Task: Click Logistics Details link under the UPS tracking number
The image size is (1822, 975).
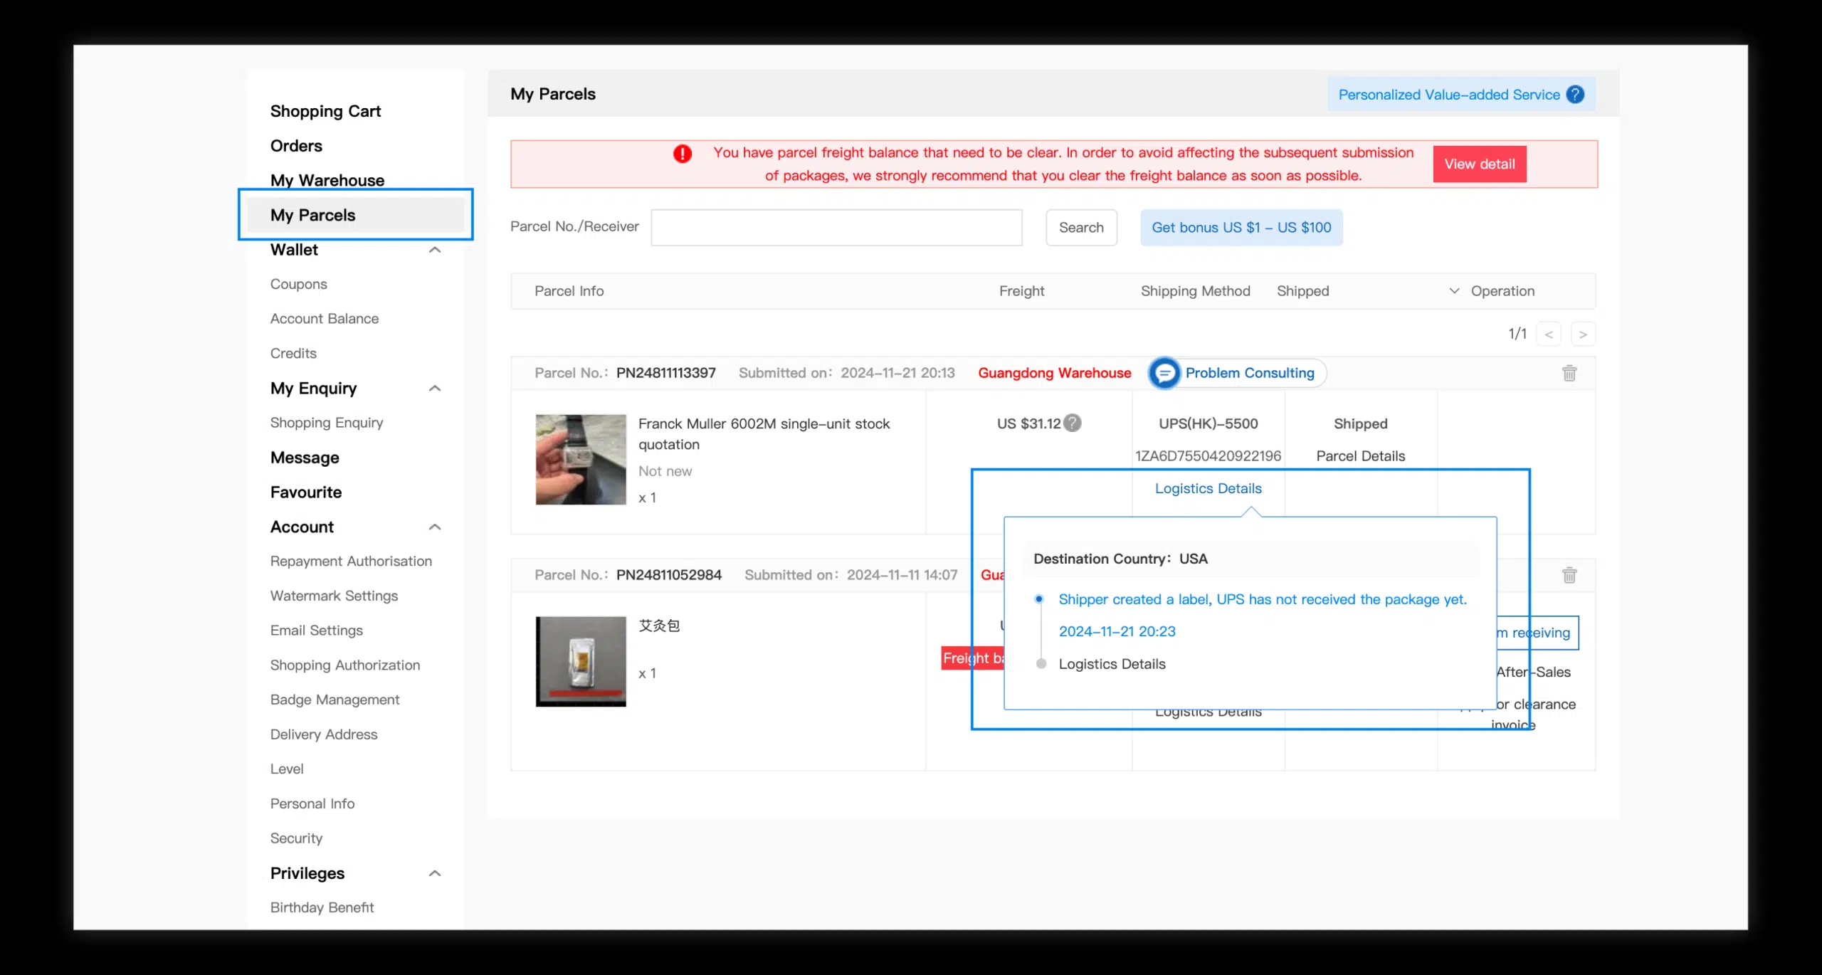Action: [1208, 489]
